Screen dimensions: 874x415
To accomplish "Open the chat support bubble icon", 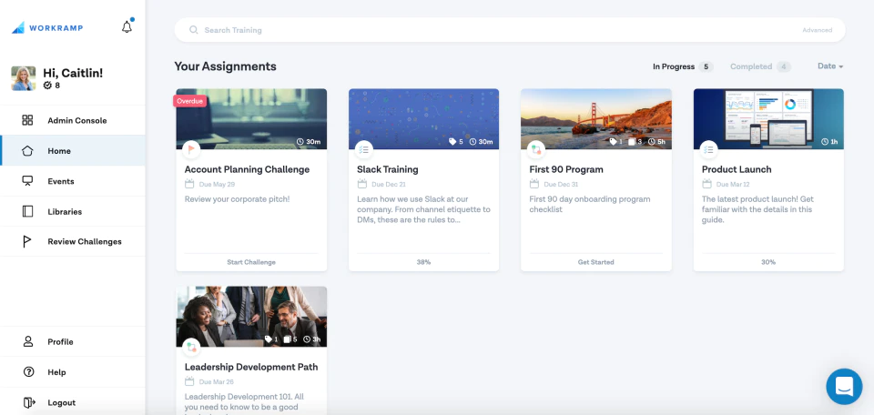I will (x=844, y=386).
